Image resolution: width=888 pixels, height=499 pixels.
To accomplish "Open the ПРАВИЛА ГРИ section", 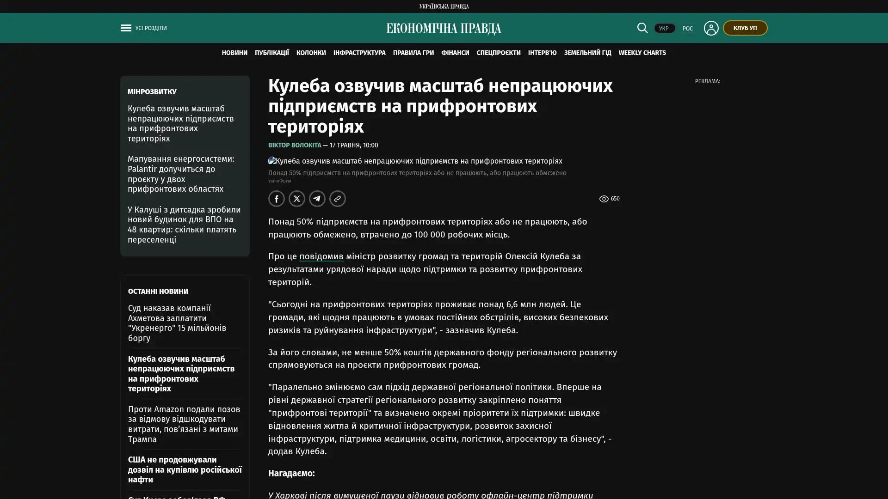I will point(413,53).
